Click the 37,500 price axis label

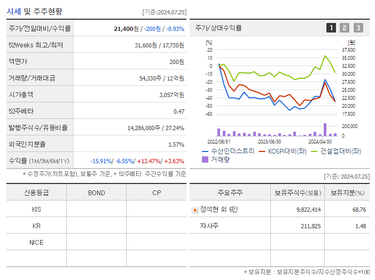pos(348,50)
